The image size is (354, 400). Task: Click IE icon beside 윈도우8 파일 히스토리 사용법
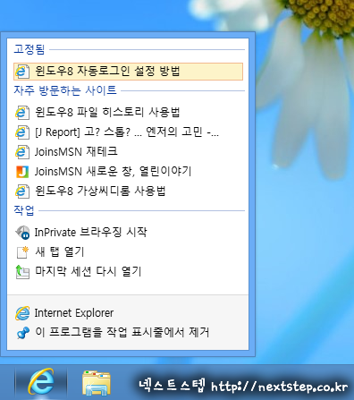[22, 113]
